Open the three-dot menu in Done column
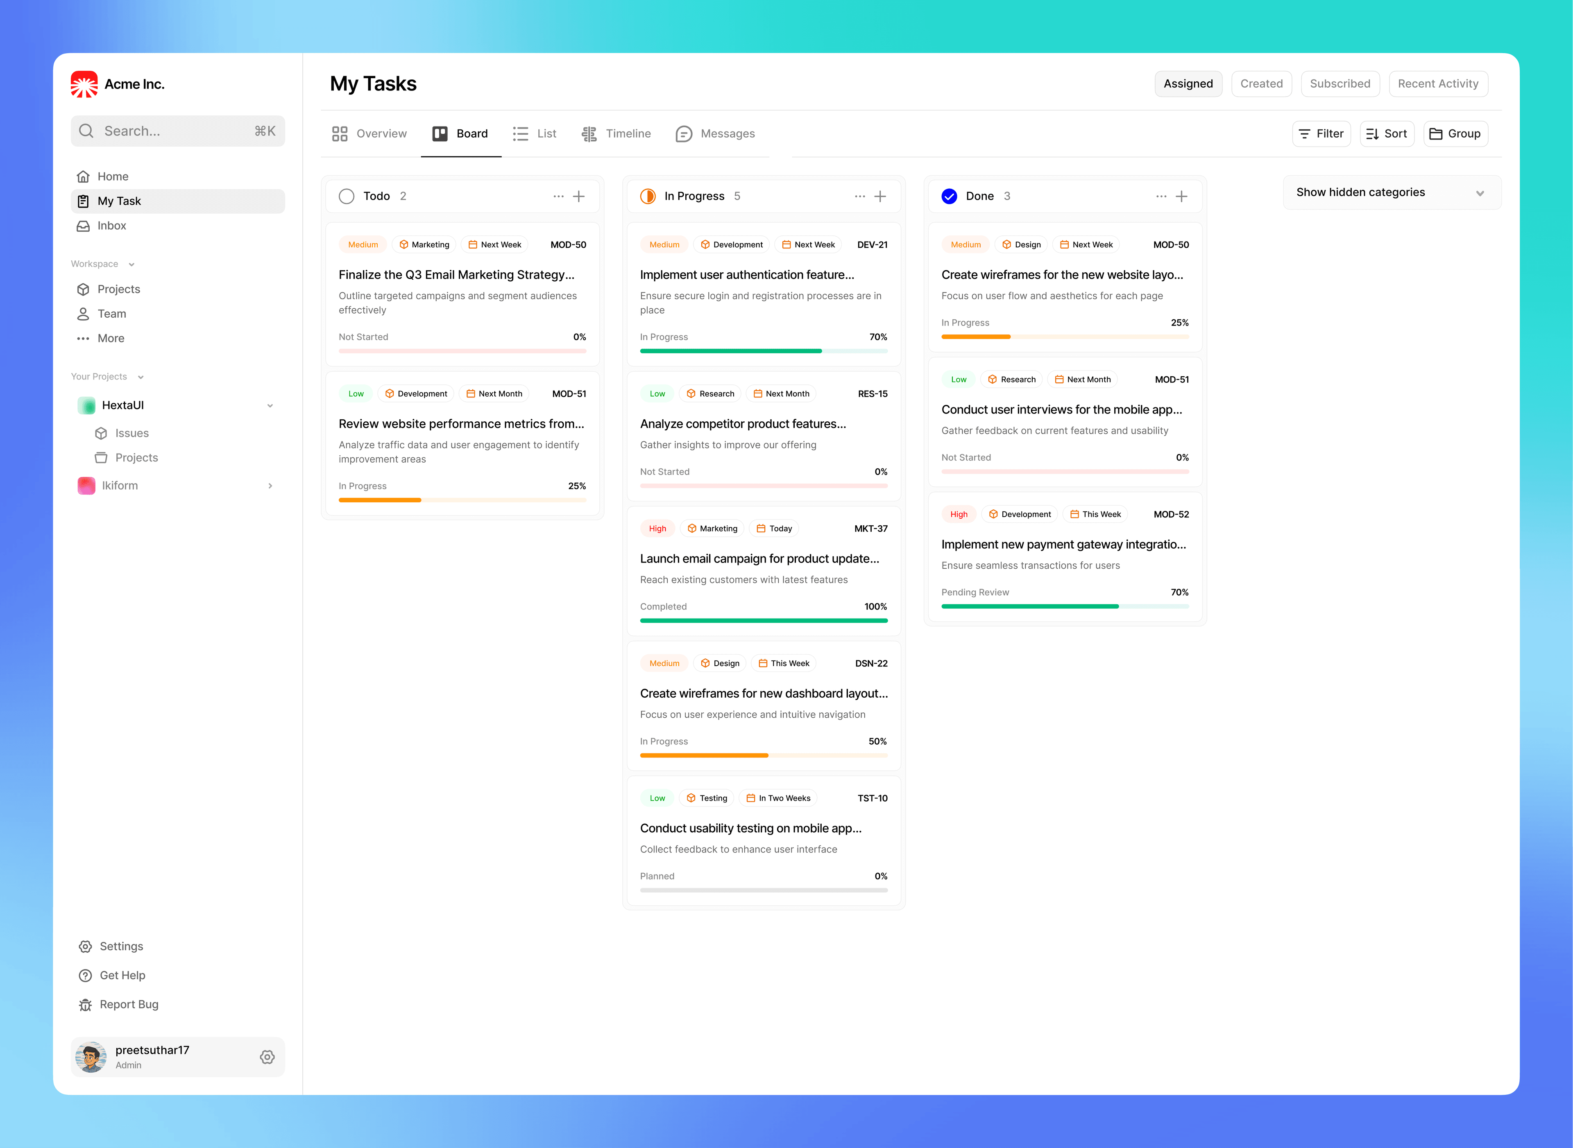Screen dimensions: 1573x1148 1161,197
